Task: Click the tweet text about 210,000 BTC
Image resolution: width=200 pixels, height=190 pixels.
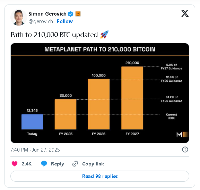Action: tap(54, 35)
